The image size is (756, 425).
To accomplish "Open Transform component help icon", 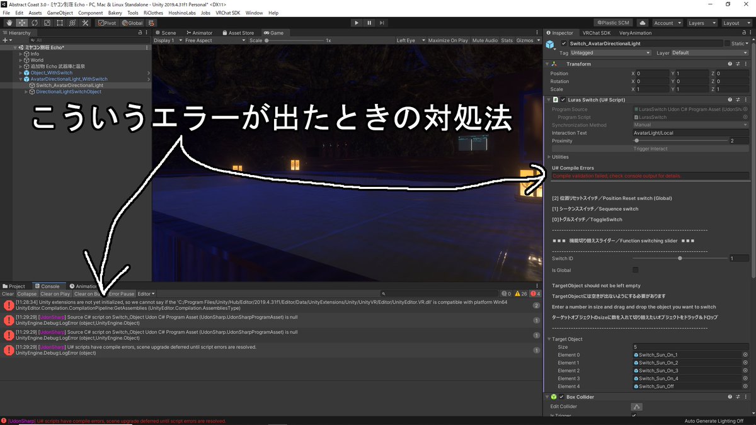I will click(730, 64).
